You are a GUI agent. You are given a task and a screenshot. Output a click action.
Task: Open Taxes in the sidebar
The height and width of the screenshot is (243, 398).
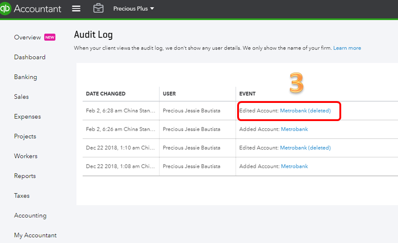click(x=22, y=196)
